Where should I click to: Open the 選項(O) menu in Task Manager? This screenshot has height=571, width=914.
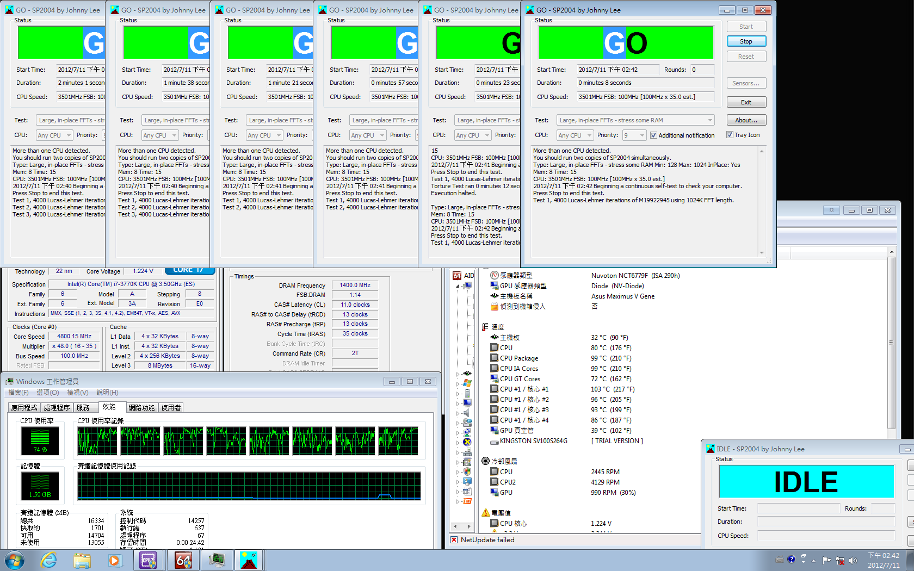[x=48, y=392]
